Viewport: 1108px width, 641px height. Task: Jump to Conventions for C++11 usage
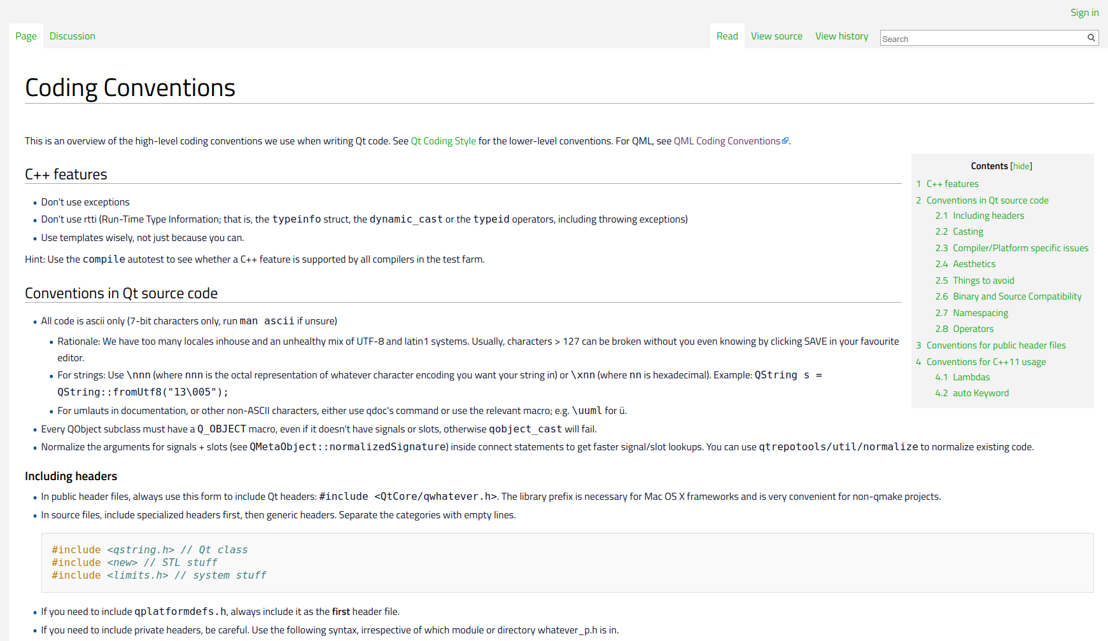tap(981, 362)
